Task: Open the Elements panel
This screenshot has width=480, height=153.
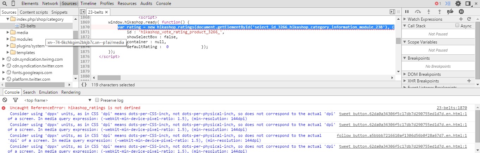Action: click(30, 4)
